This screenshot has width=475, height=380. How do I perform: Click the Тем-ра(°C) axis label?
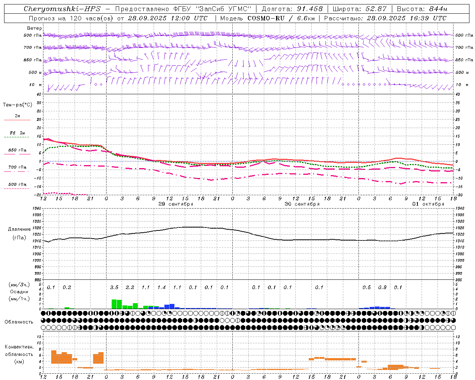click(17, 105)
